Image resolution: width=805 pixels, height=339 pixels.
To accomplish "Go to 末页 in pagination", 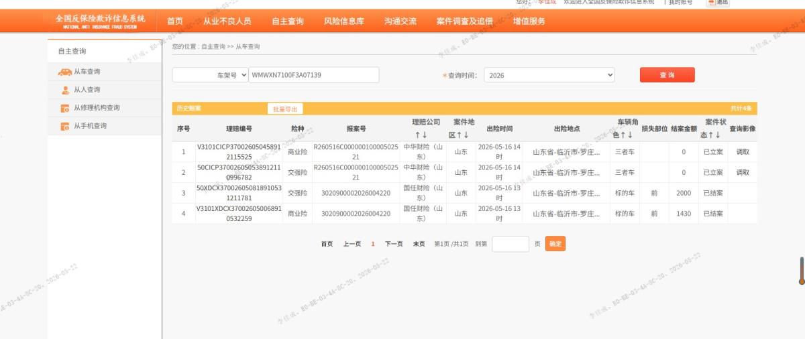I will pyautogui.click(x=419, y=244).
